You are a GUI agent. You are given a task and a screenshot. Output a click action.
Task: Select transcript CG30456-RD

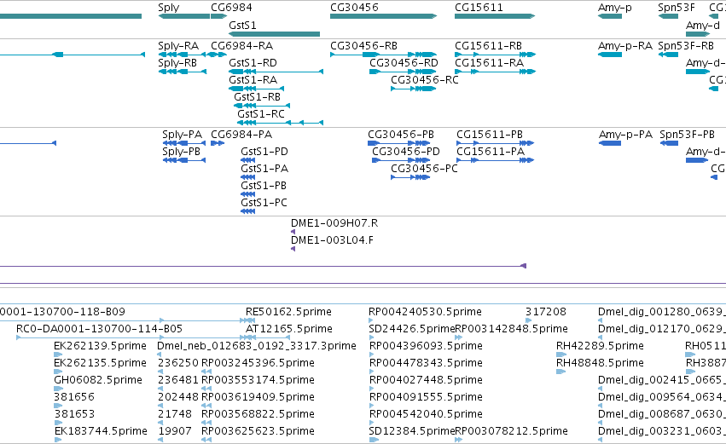tap(404, 63)
